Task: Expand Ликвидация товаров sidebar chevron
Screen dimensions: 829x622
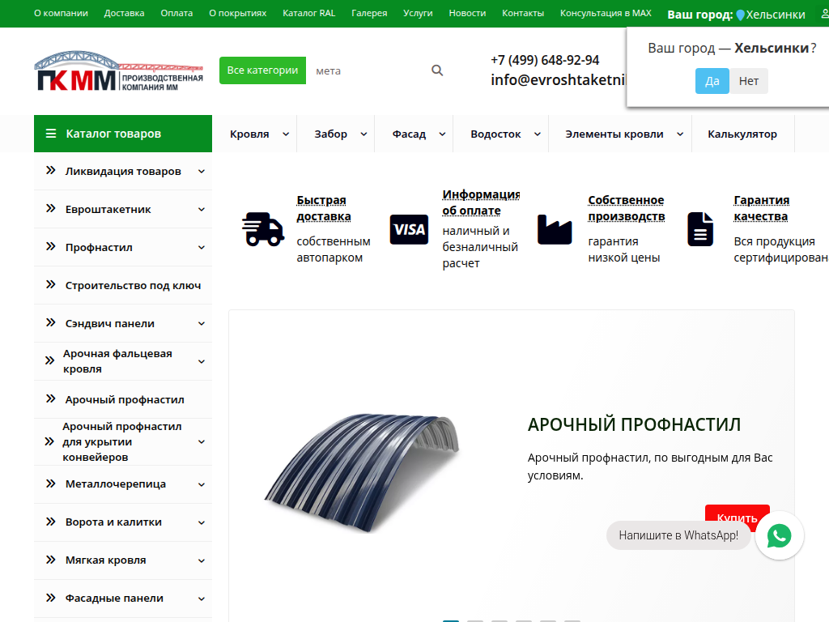Action: [202, 172]
